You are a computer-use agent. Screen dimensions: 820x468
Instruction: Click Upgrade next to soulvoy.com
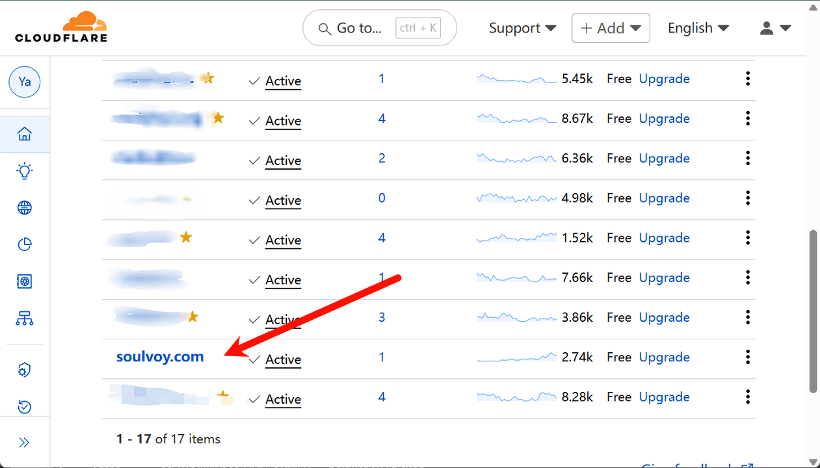pyautogui.click(x=664, y=357)
